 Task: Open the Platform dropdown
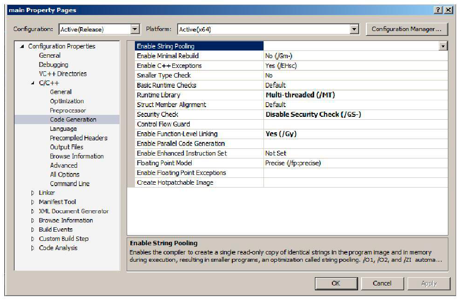click(354, 30)
